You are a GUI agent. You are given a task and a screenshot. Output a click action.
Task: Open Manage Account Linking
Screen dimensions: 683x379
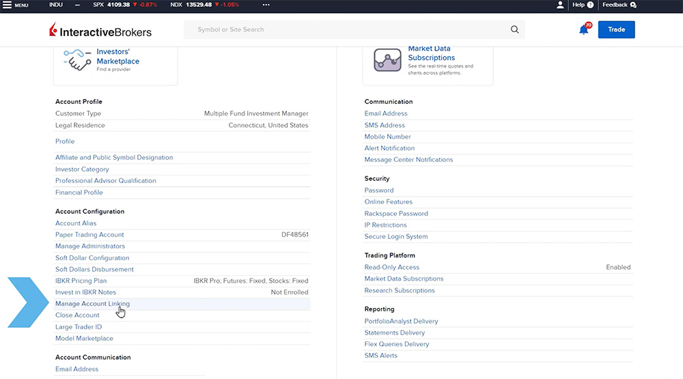click(x=92, y=303)
